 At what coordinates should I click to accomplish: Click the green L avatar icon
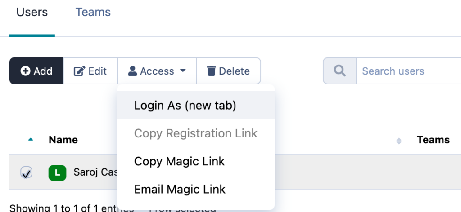pyautogui.click(x=57, y=172)
